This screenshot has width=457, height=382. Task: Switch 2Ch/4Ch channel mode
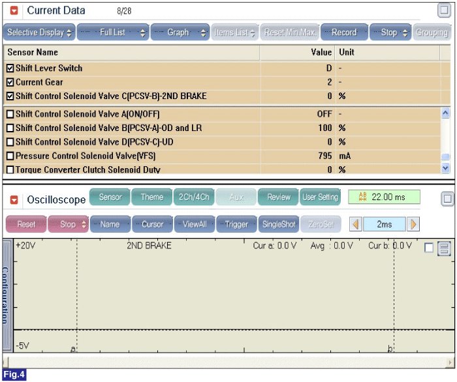tap(194, 197)
